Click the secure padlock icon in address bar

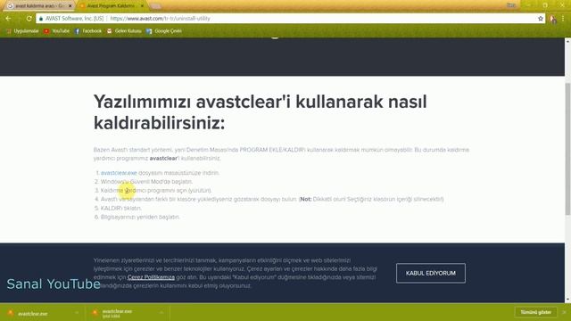click(x=41, y=19)
